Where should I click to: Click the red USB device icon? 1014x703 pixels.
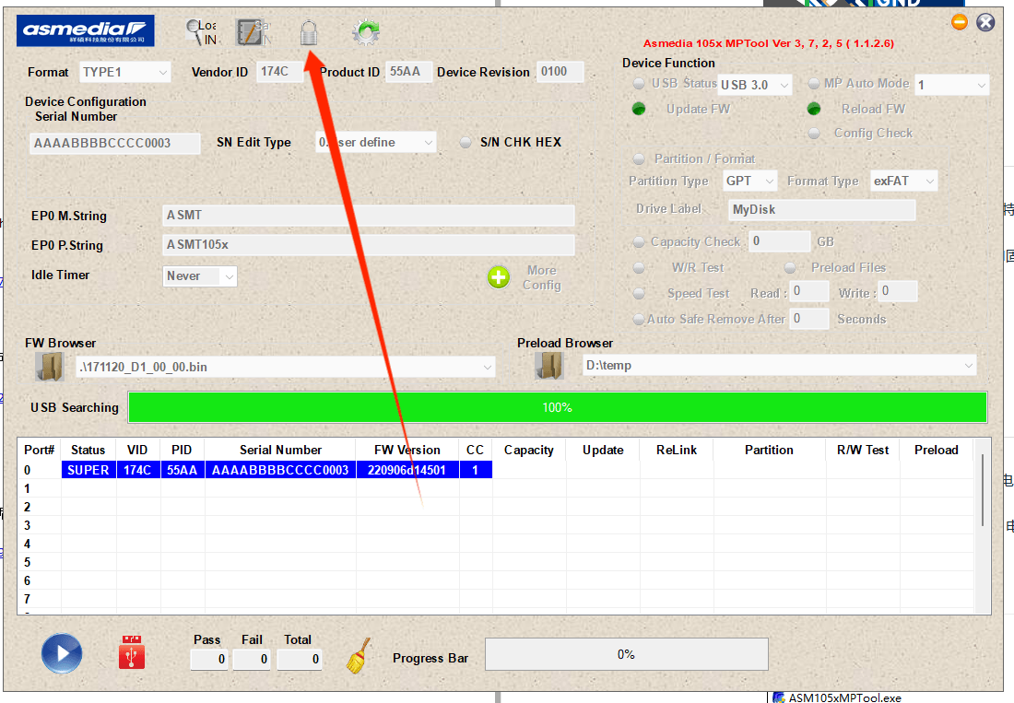tap(132, 652)
